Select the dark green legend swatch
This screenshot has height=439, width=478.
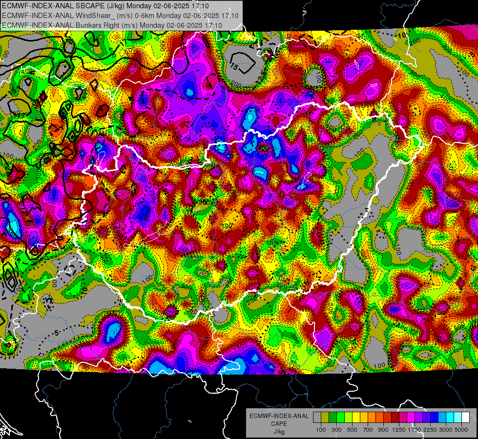tap(333, 417)
